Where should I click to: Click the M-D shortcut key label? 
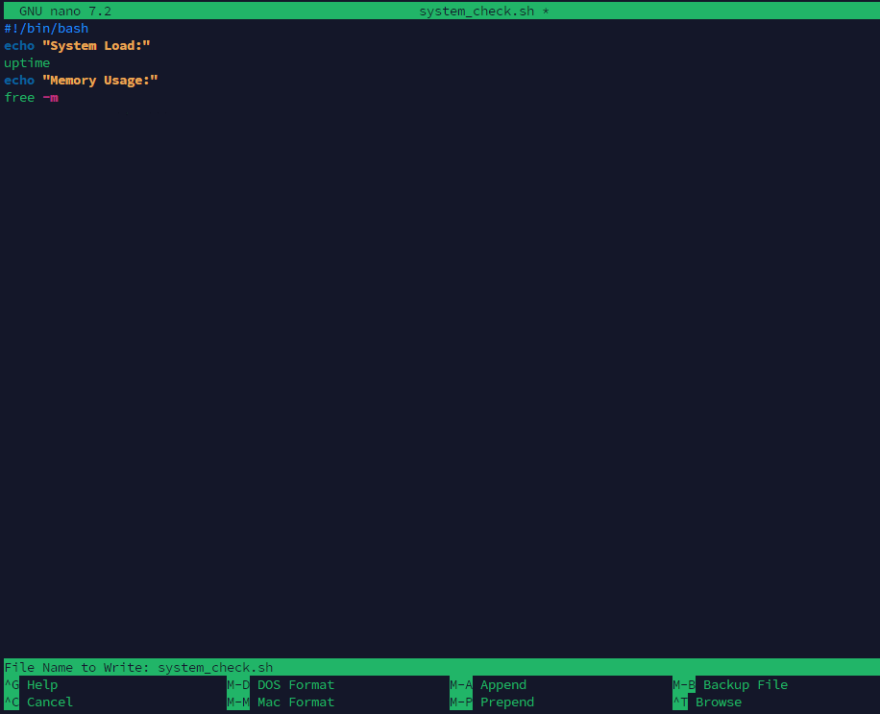click(x=236, y=684)
